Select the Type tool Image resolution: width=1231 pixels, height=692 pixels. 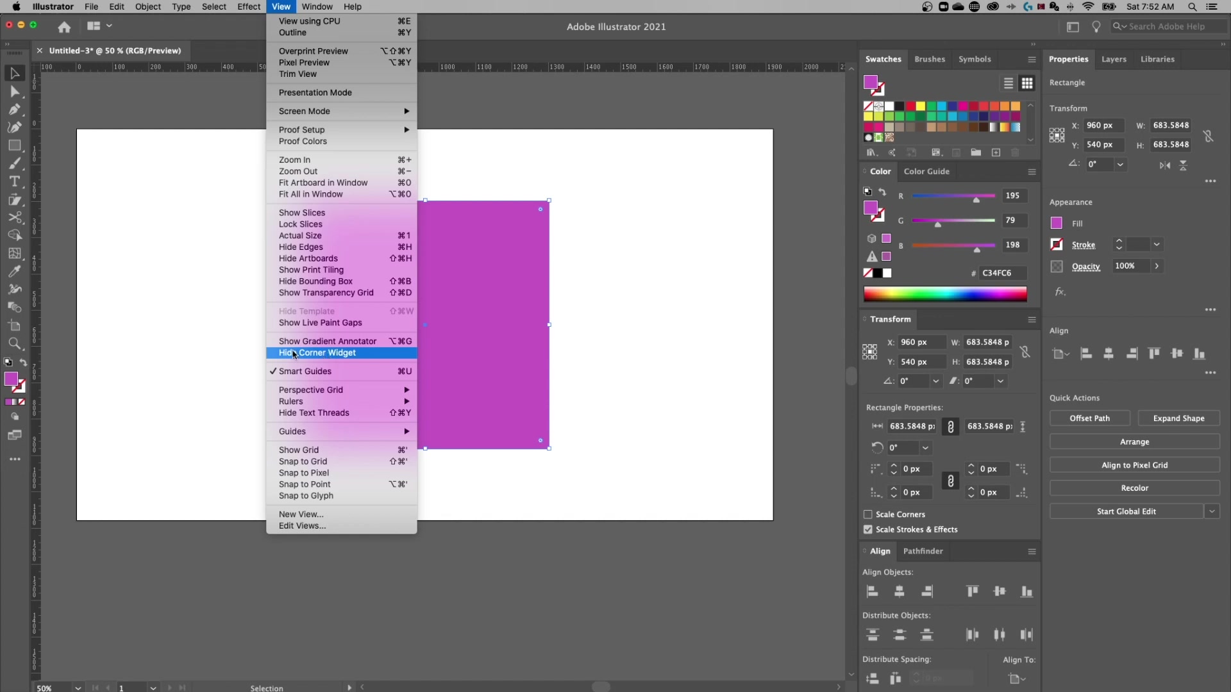pos(15,180)
